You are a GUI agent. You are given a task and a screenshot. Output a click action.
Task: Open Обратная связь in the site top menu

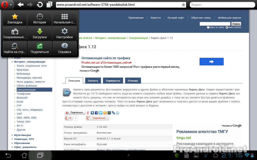tap(201, 18)
